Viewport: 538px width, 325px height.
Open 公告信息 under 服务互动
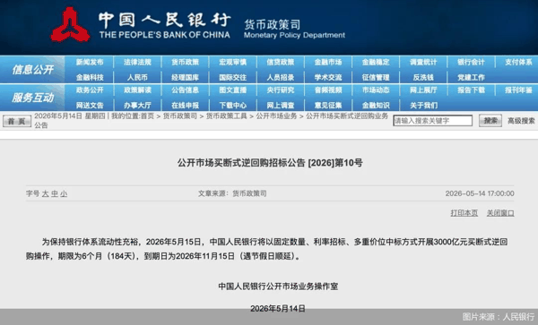coord(185,90)
